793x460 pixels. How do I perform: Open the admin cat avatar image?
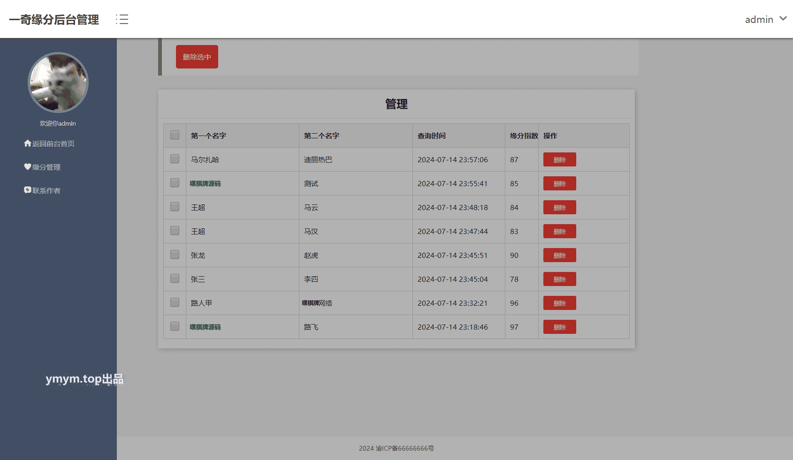[x=58, y=83]
